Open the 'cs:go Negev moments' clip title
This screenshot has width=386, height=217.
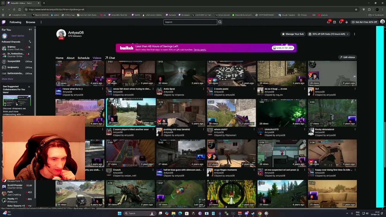225,170
